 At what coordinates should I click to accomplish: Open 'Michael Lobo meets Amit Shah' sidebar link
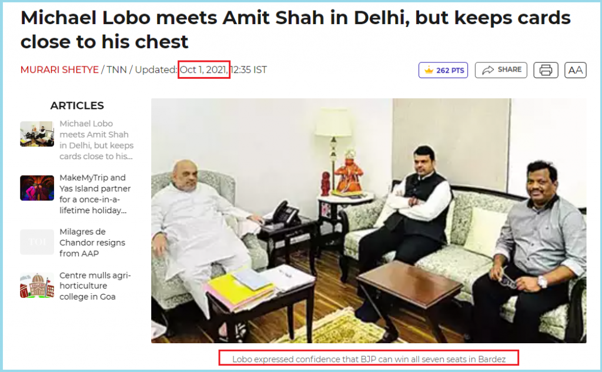(x=96, y=140)
